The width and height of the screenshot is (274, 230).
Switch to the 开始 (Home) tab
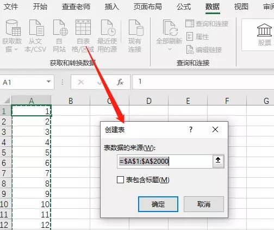(x=40, y=7)
